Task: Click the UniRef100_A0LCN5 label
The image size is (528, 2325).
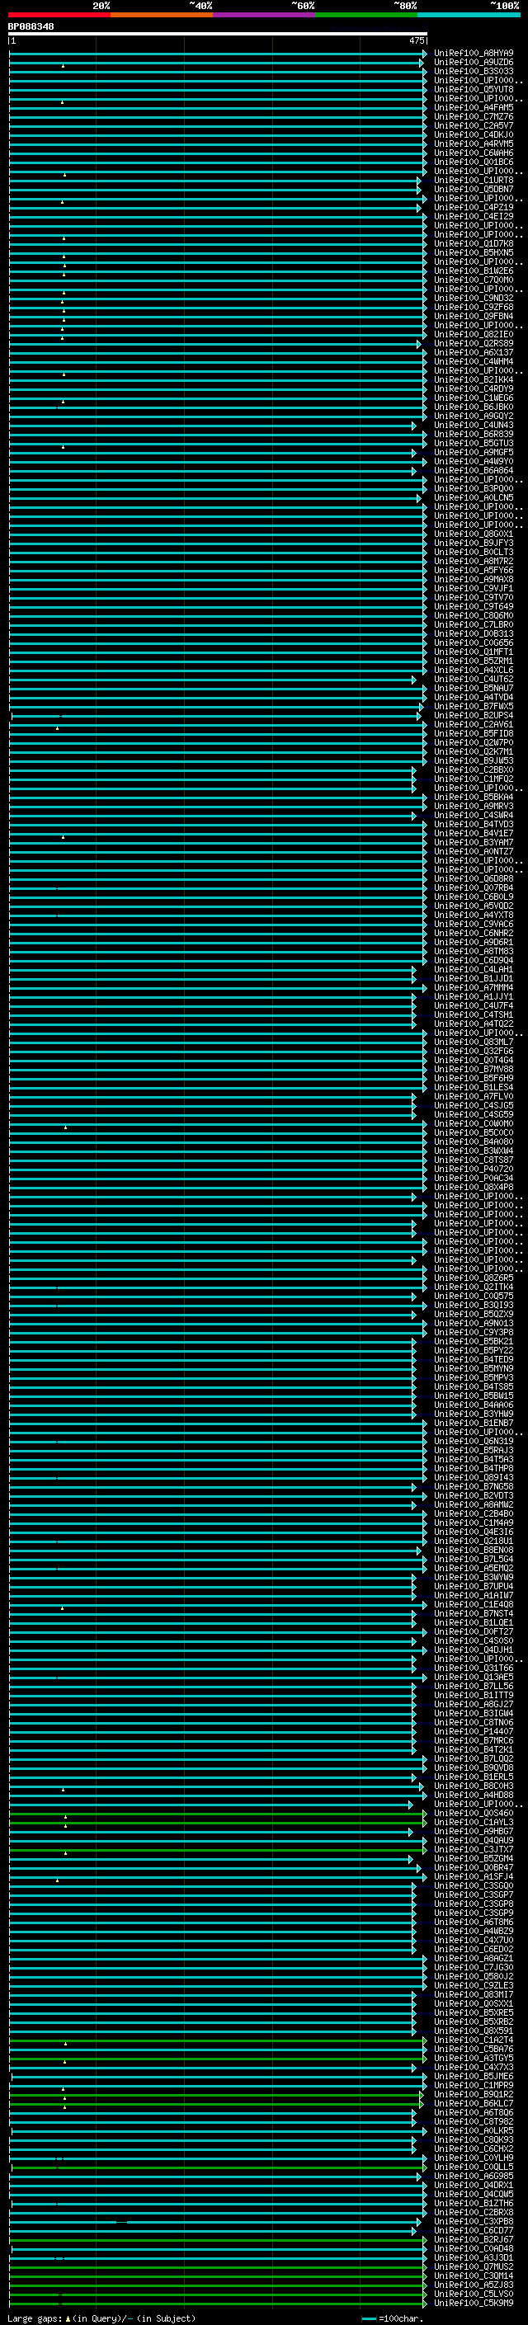Action: click(474, 498)
